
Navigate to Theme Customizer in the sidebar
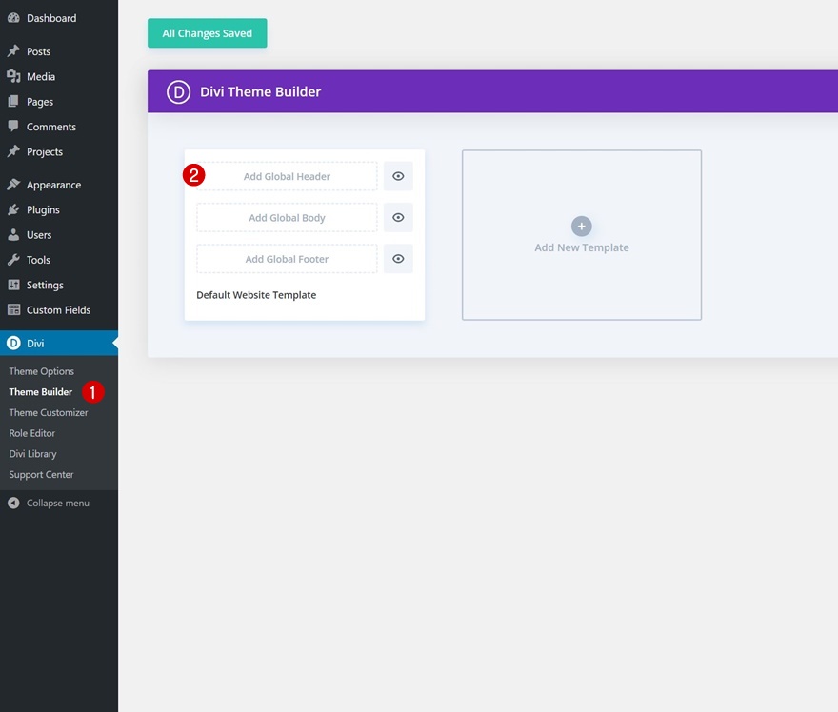point(48,412)
